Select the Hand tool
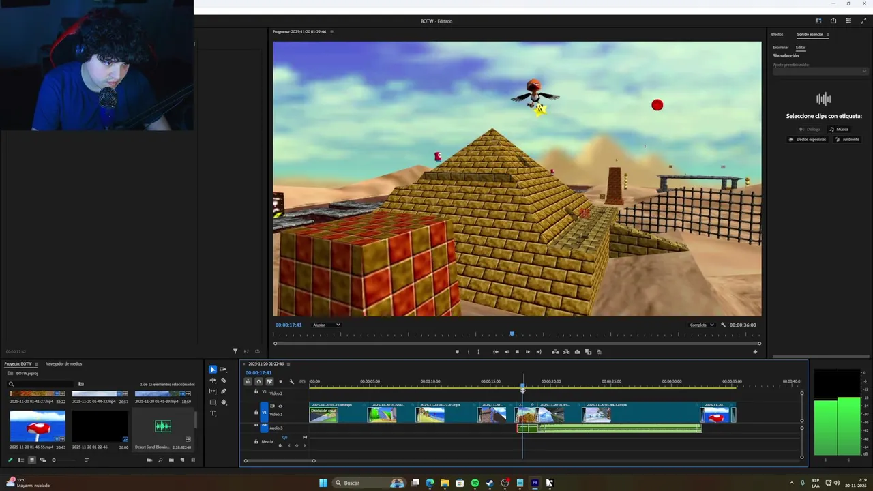The height and width of the screenshot is (491, 873). click(x=224, y=402)
